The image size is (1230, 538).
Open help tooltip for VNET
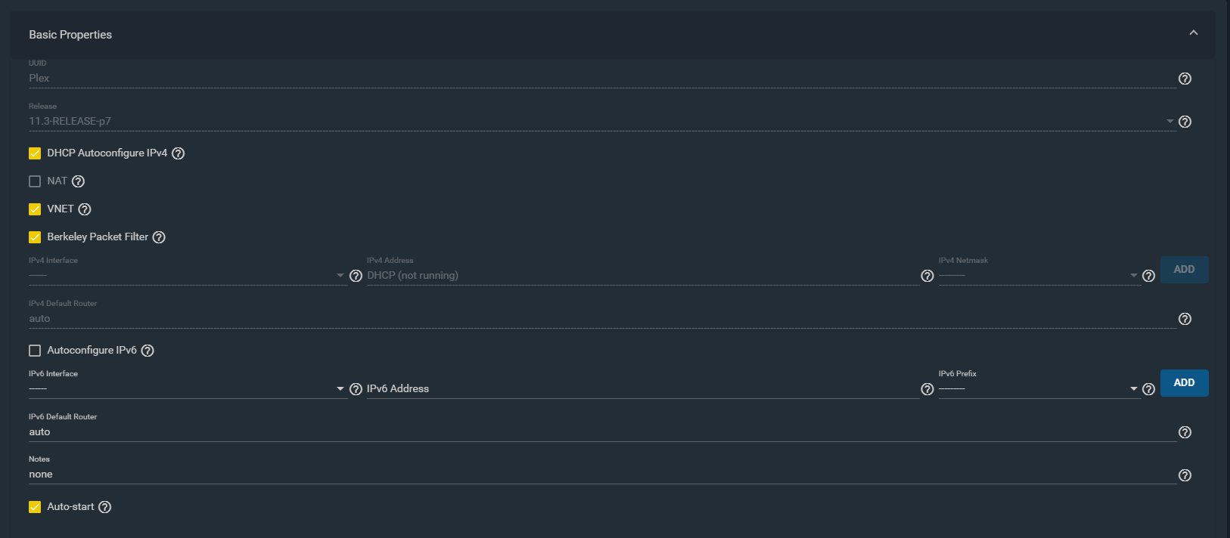(85, 209)
